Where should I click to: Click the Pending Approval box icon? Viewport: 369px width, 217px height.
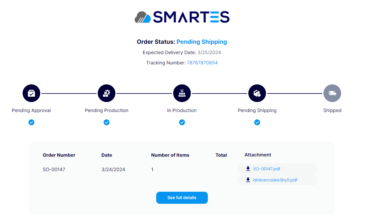pyautogui.click(x=31, y=93)
